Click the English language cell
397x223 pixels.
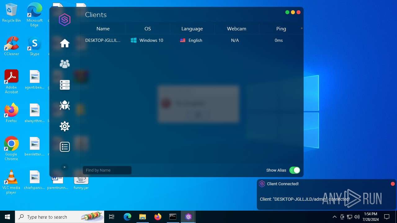[191, 40]
